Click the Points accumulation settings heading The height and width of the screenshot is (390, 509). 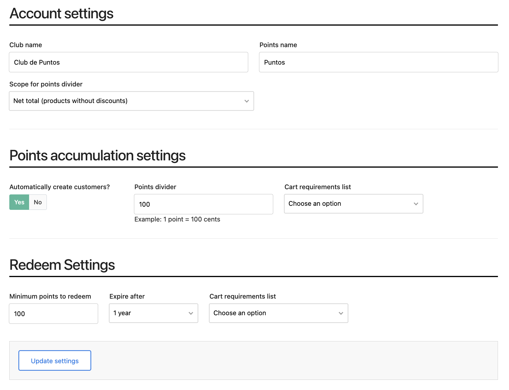pos(97,155)
